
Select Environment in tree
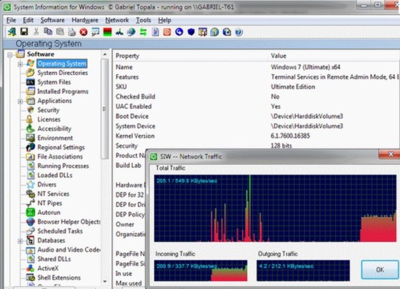(55, 138)
